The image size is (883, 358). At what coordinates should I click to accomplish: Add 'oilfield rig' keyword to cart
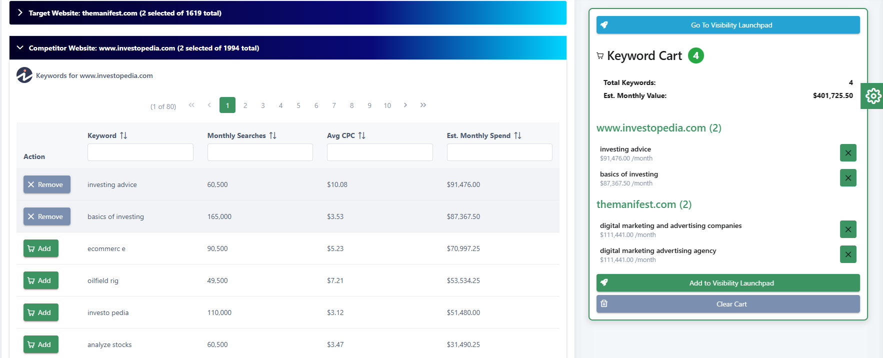(x=41, y=280)
